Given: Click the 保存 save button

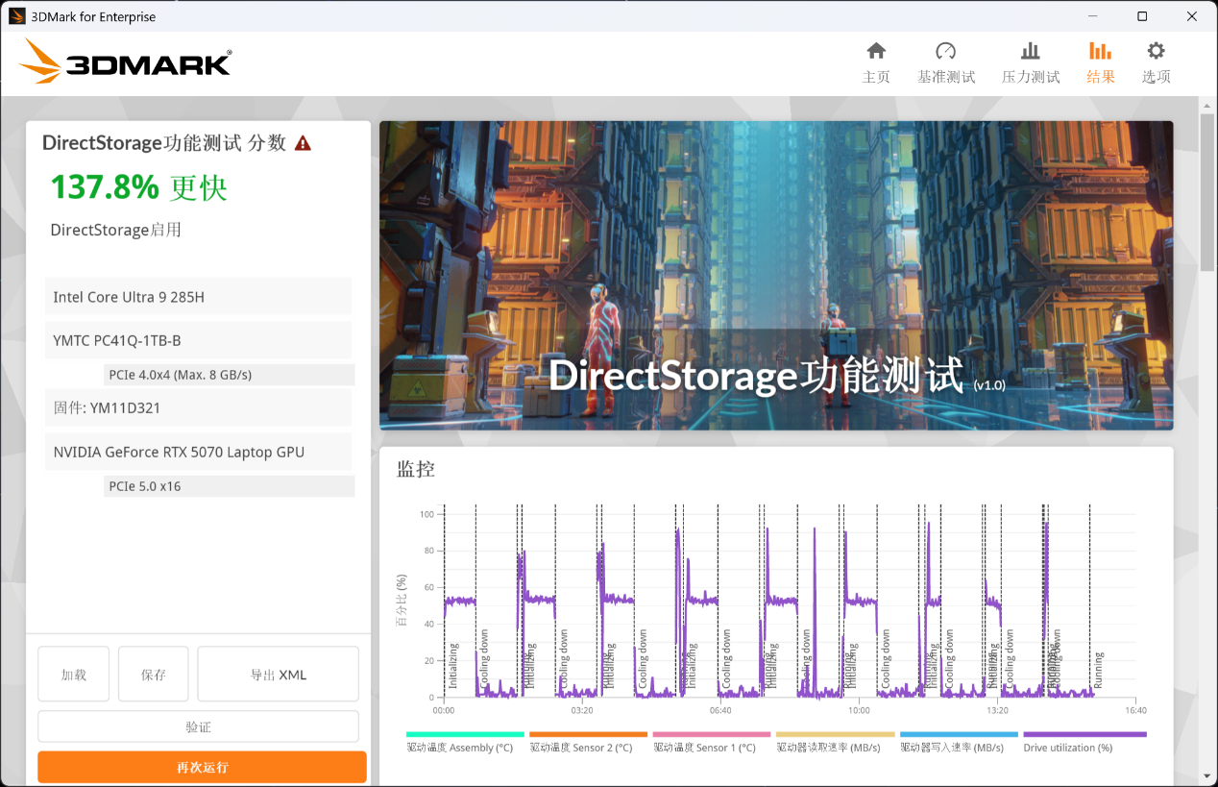Looking at the screenshot, I should (x=154, y=674).
